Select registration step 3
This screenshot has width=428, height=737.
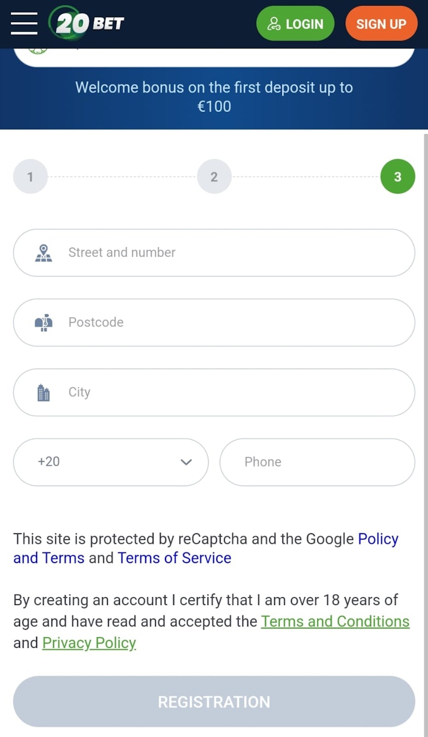398,177
